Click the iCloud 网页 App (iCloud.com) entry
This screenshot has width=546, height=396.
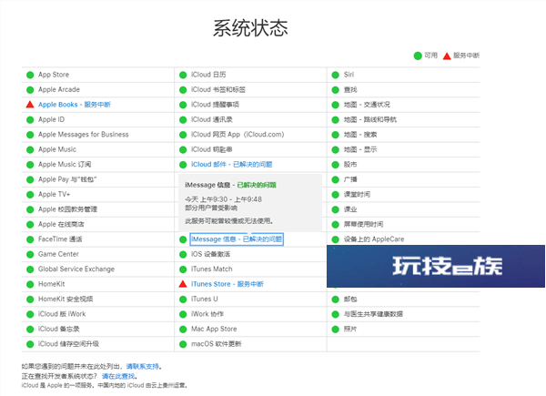238,135
